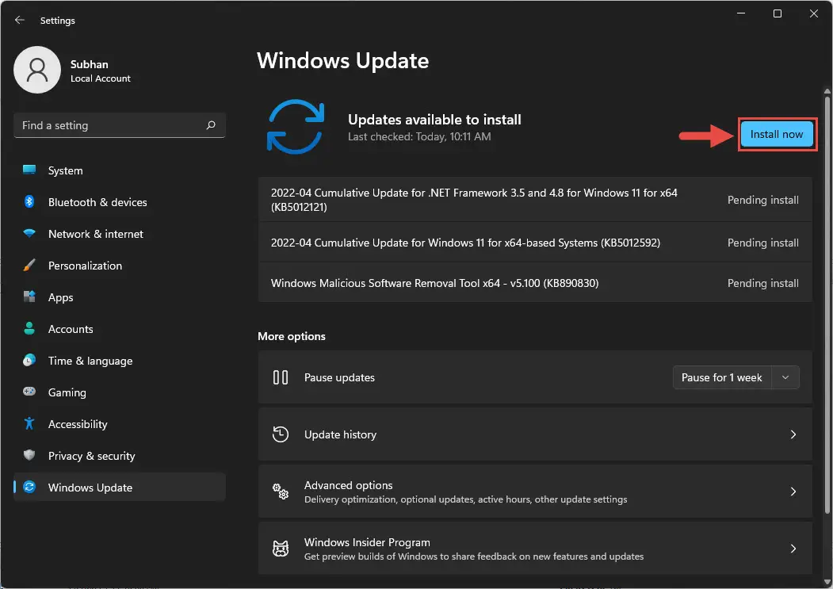Select Personalization in the sidebar
Image resolution: width=833 pixels, height=589 pixels.
tap(120, 266)
